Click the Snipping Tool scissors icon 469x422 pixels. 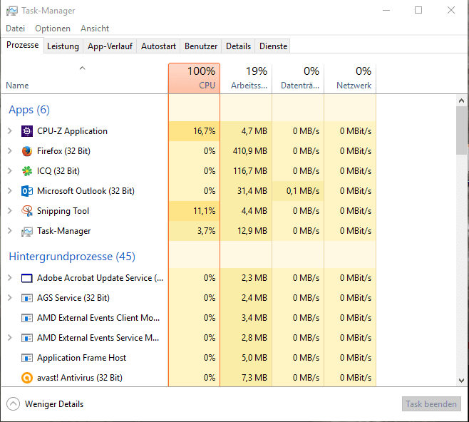pos(27,211)
